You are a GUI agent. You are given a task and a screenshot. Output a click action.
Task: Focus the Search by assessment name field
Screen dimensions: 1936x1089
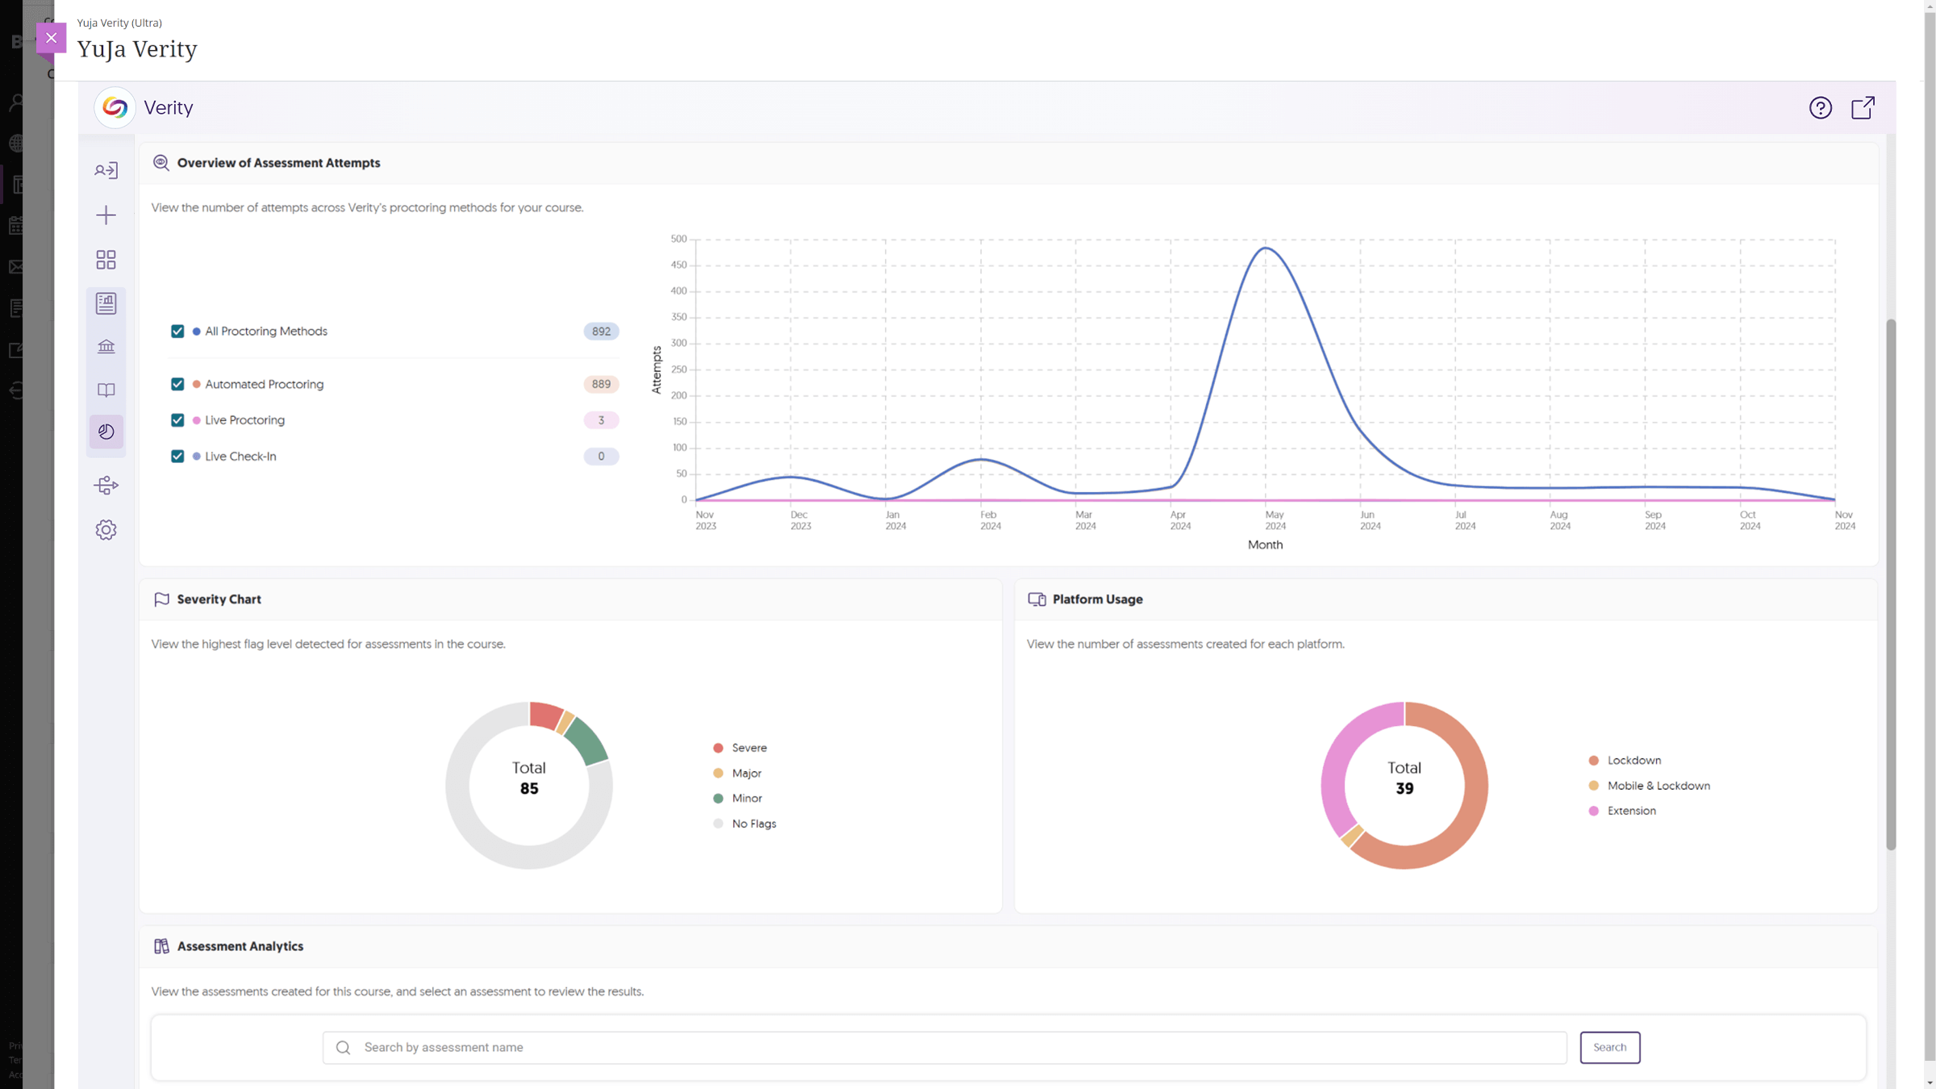click(944, 1047)
